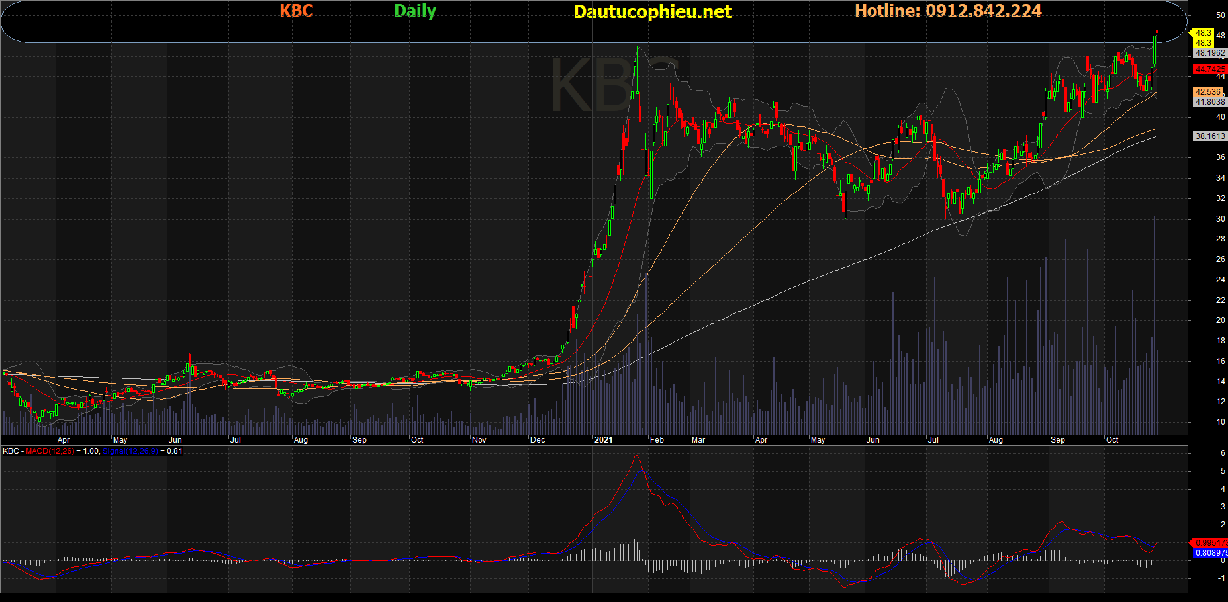Click the orange KBC ticker title
Image resolution: width=1228 pixels, height=602 pixels.
296,11
